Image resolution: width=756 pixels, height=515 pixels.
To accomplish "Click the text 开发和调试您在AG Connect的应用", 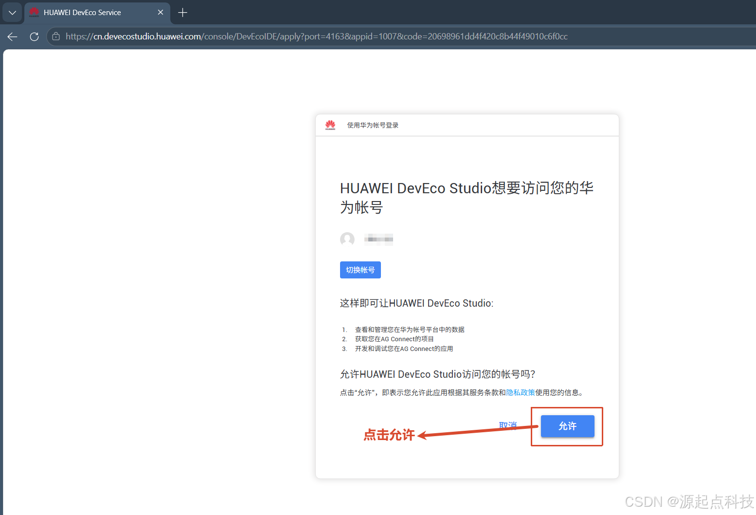I will click(x=404, y=349).
